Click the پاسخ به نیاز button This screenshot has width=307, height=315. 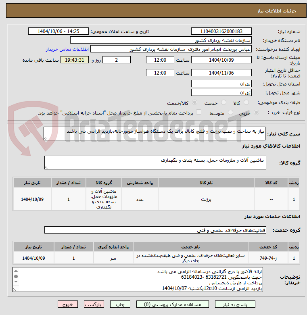[x=235, y=304]
